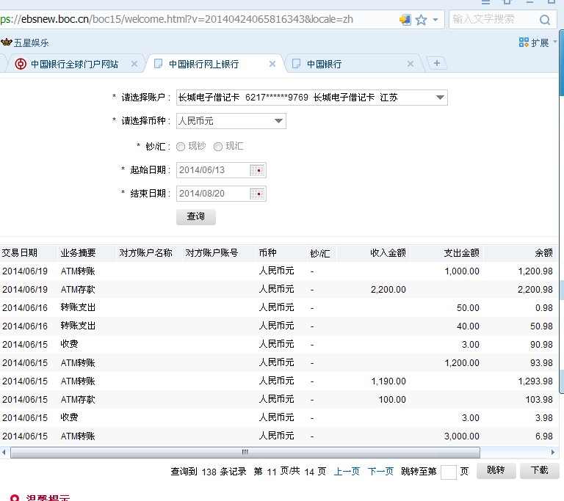This screenshot has width=564, height=501.
Task: Close the 中国银行网上银行 tab
Action: tap(272, 65)
